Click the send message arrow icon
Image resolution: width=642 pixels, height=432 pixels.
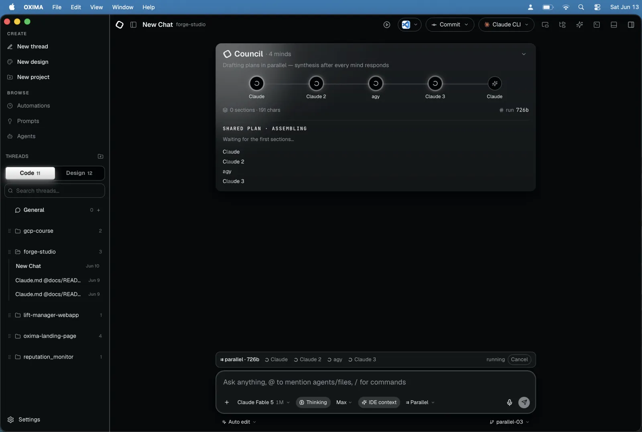click(524, 403)
